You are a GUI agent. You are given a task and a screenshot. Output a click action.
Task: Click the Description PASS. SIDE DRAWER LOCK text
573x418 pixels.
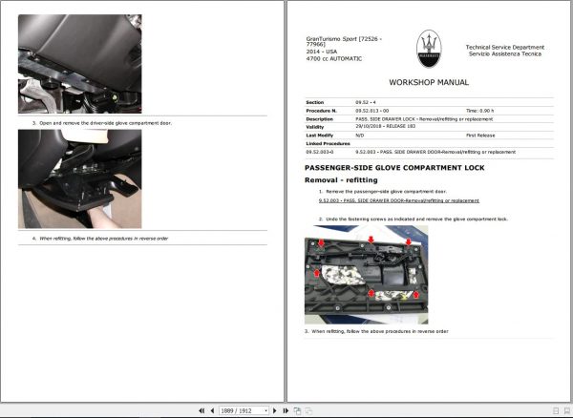coord(424,119)
